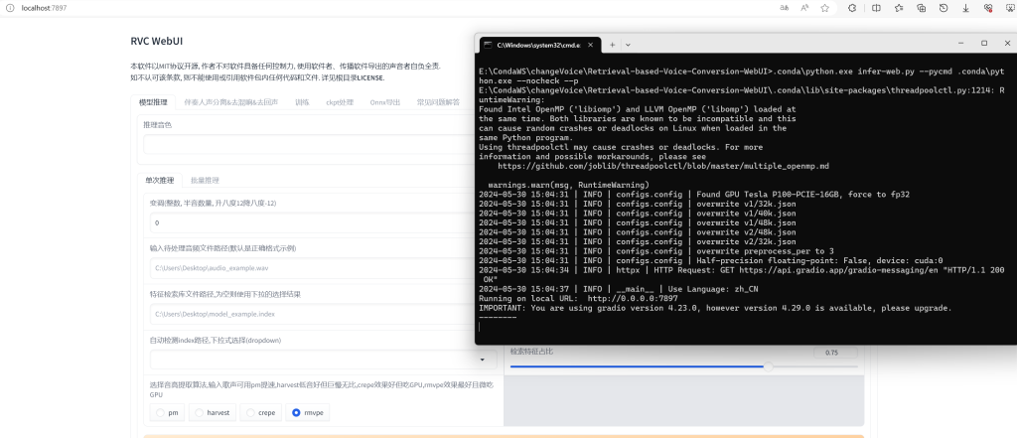The width and height of the screenshot is (1017, 438).
Task: Select the 批量推理 sub-tab
Action: (x=205, y=180)
